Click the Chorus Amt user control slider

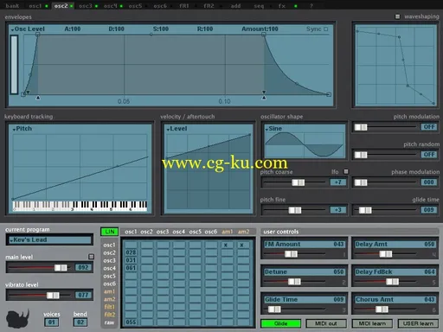382,310
